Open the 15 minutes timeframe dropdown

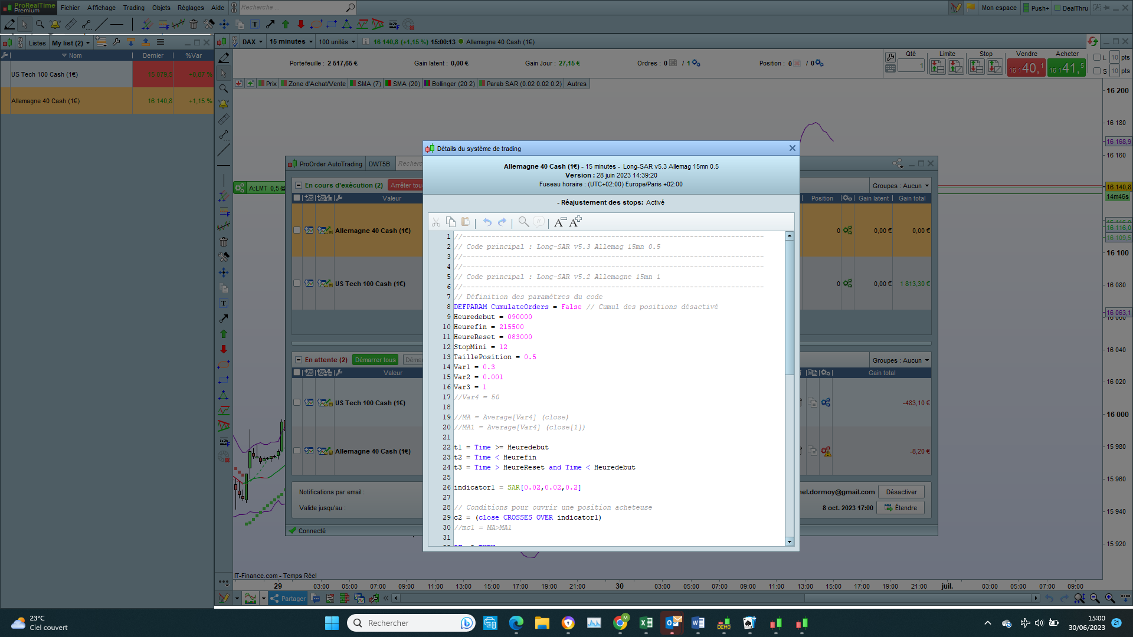[x=292, y=42]
